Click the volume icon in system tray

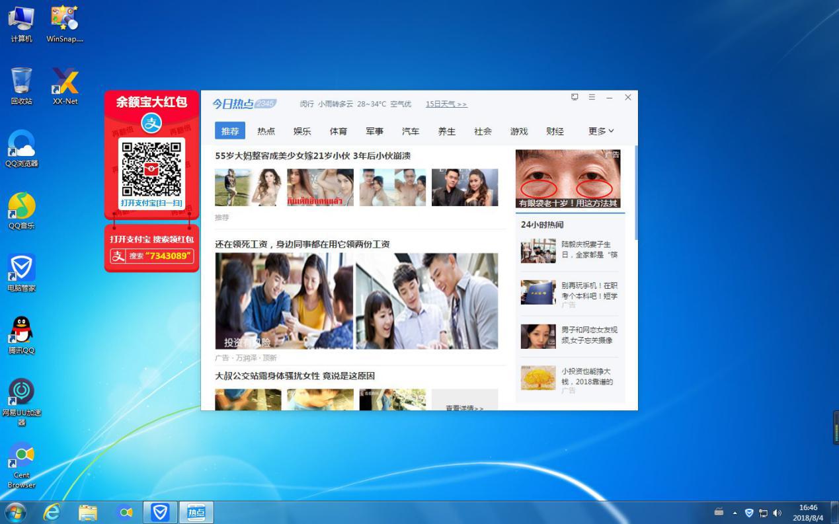[778, 513]
